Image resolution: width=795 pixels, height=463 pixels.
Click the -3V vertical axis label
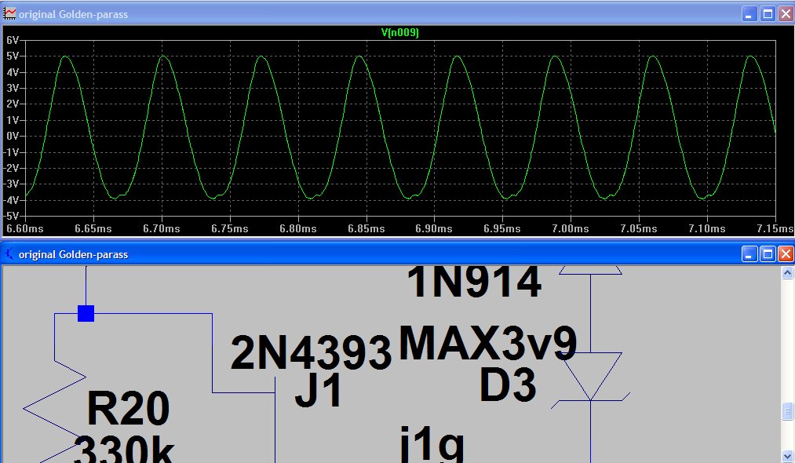pos(11,184)
